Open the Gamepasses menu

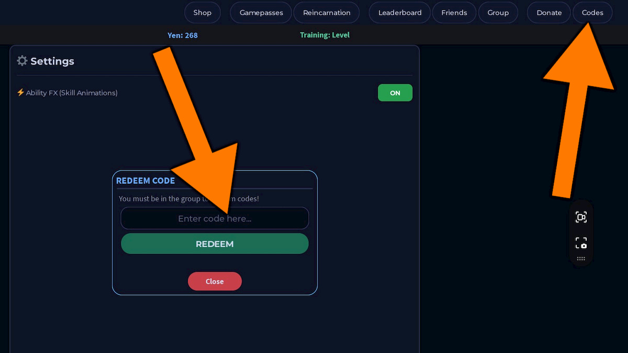click(261, 13)
